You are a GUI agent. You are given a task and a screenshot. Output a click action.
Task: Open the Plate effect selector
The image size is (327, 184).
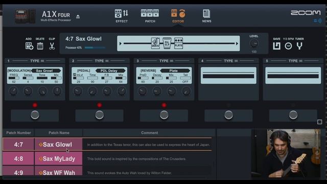click(175, 71)
